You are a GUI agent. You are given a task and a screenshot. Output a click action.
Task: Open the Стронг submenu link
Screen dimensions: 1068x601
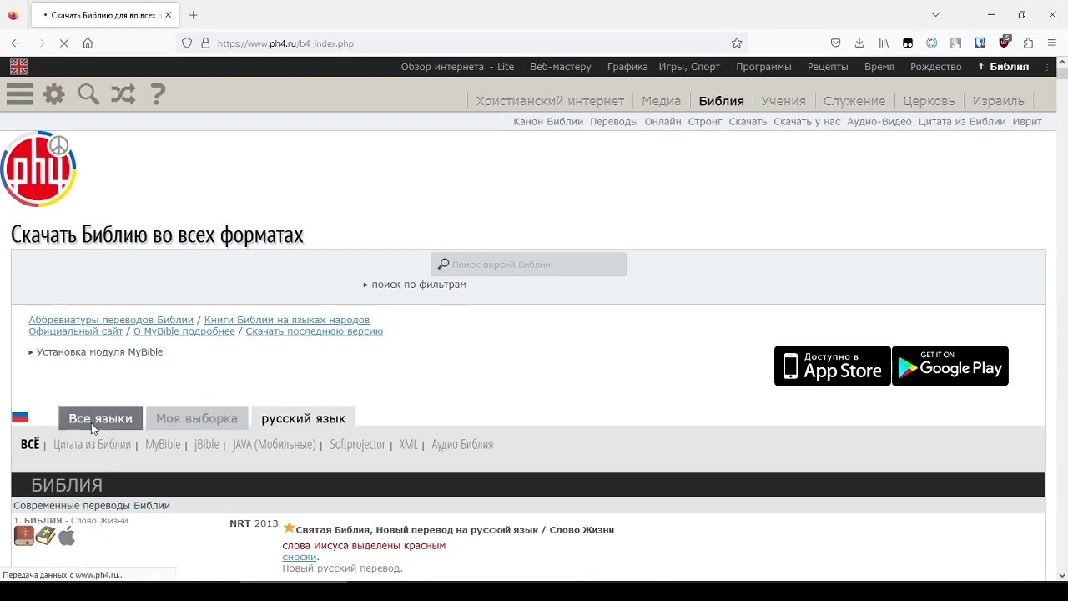(x=705, y=122)
